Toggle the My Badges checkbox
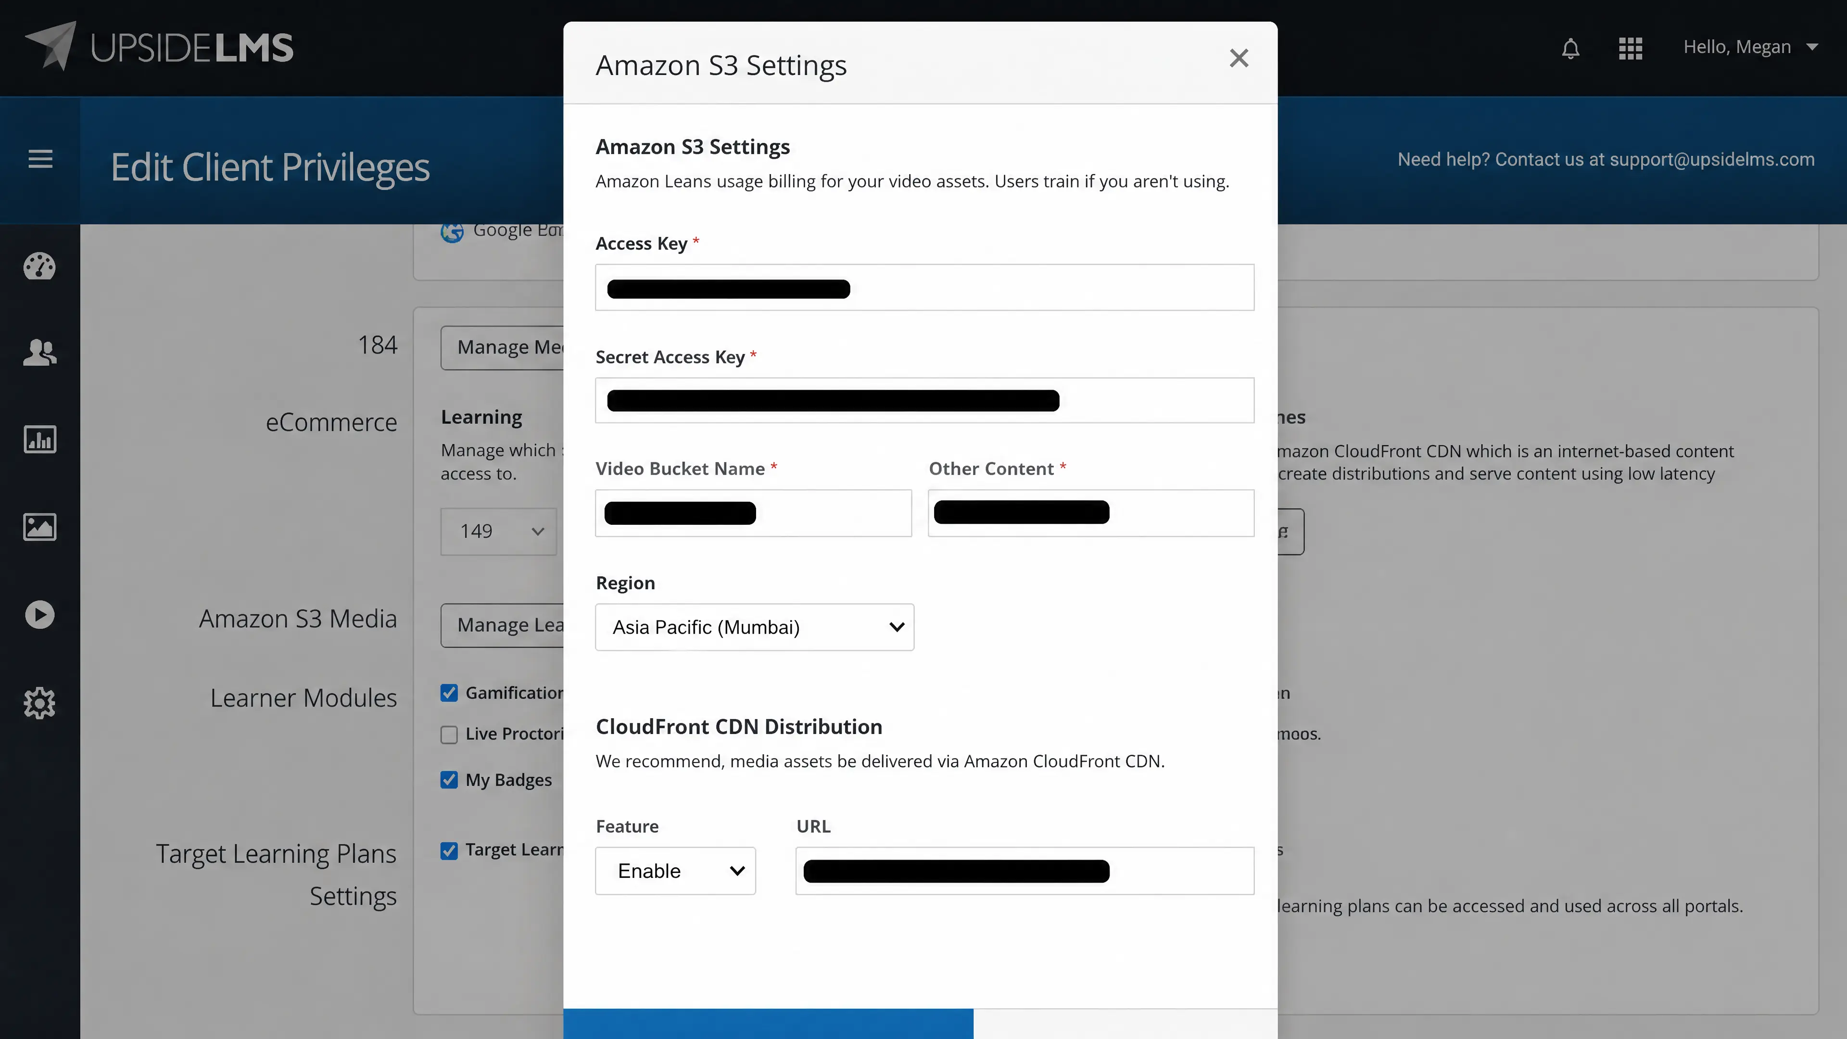The width and height of the screenshot is (1847, 1039). click(449, 780)
